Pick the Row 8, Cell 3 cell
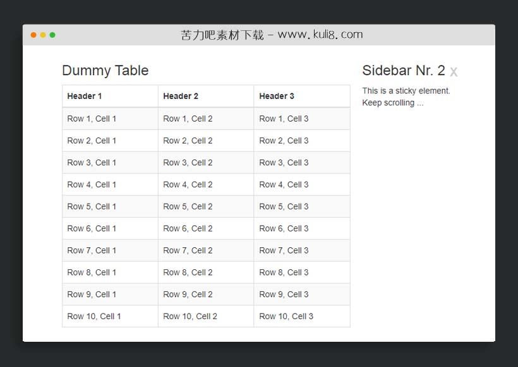Viewport: 518px width, 367px height. tap(284, 273)
